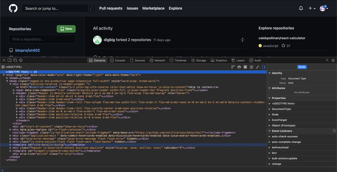The width and height of the screenshot is (337, 172).
Task: Click the Find a repository input
Action: point(42,39)
